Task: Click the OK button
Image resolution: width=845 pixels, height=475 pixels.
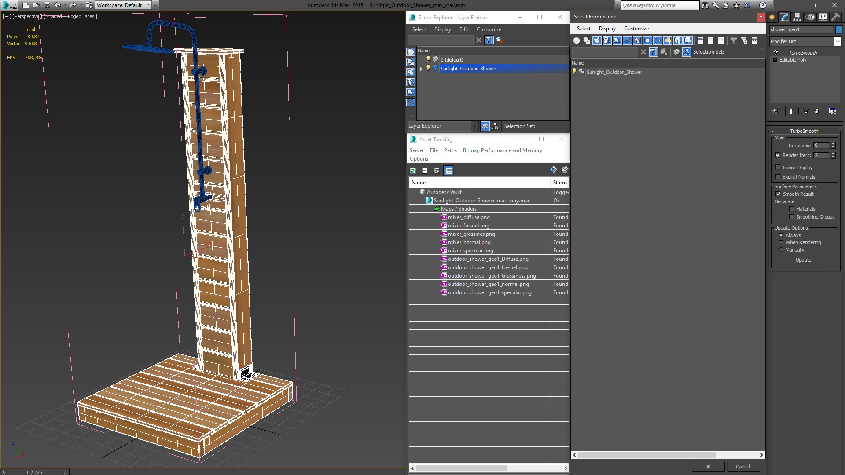Action: tap(707, 467)
